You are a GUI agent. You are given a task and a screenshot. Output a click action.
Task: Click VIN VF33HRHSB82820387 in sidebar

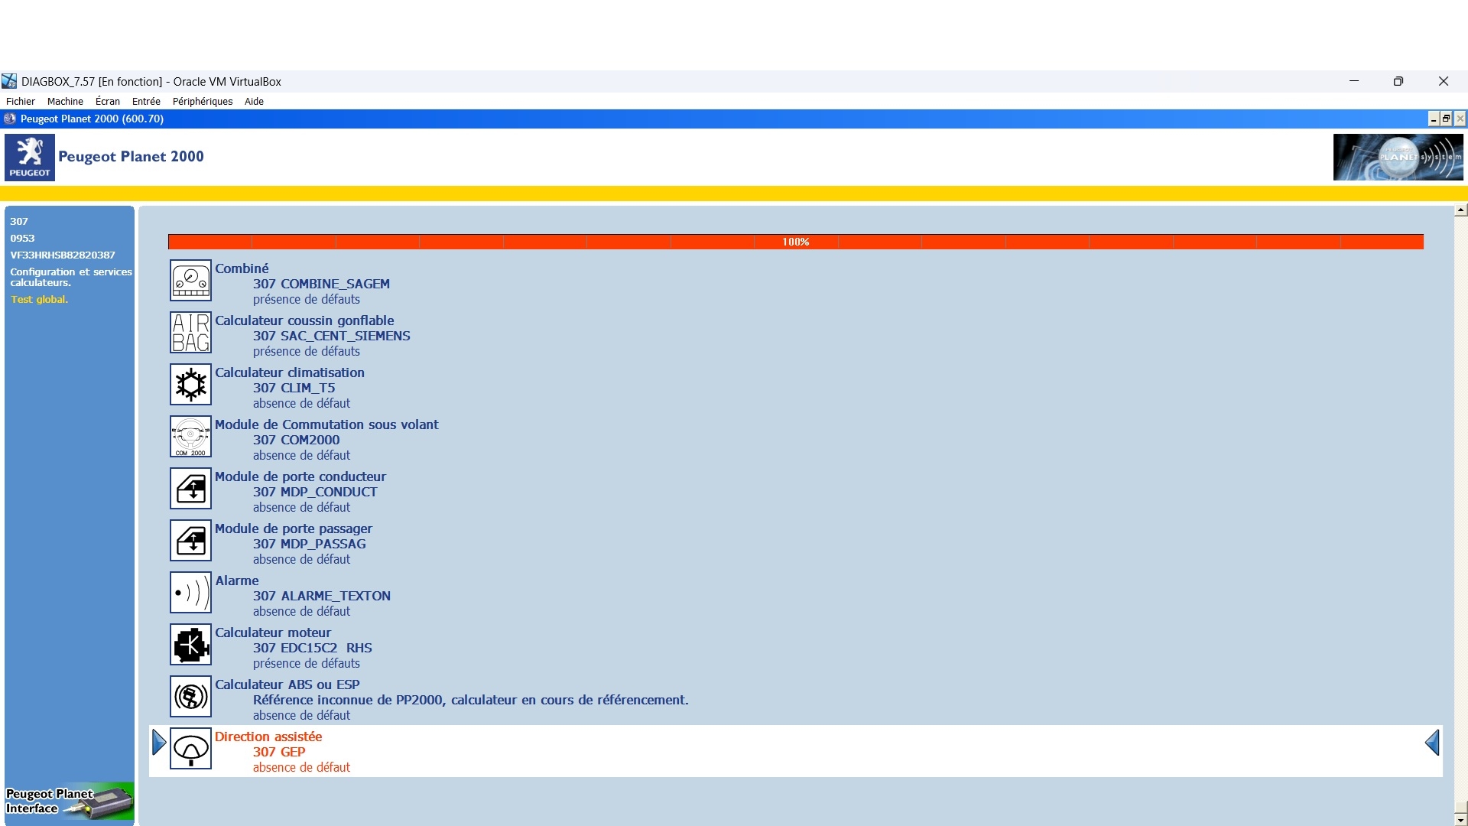pos(63,255)
